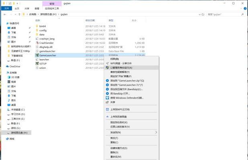Click the back arrow navigation button
This screenshot has width=248, height=160.
click(5, 14)
